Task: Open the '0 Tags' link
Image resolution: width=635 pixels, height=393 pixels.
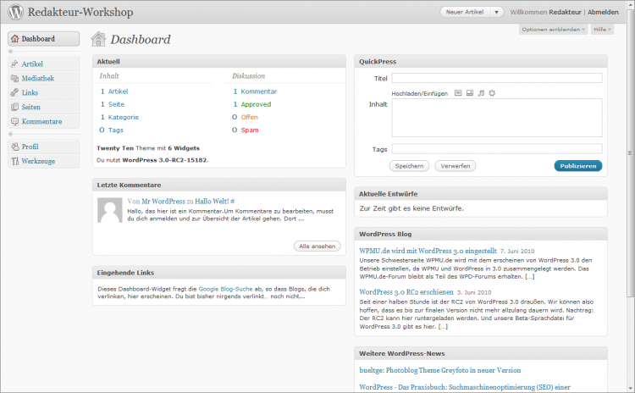Action: coord(112,130)
